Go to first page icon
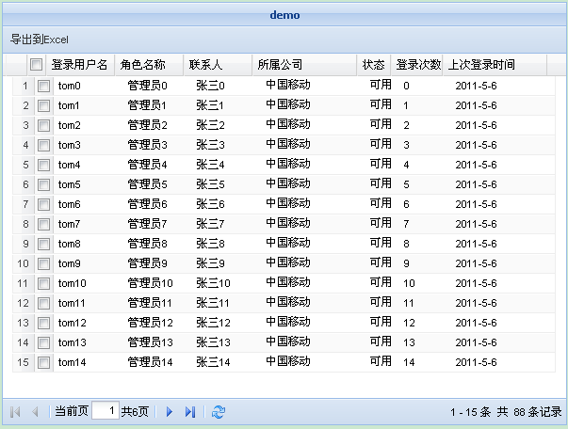 15,412
